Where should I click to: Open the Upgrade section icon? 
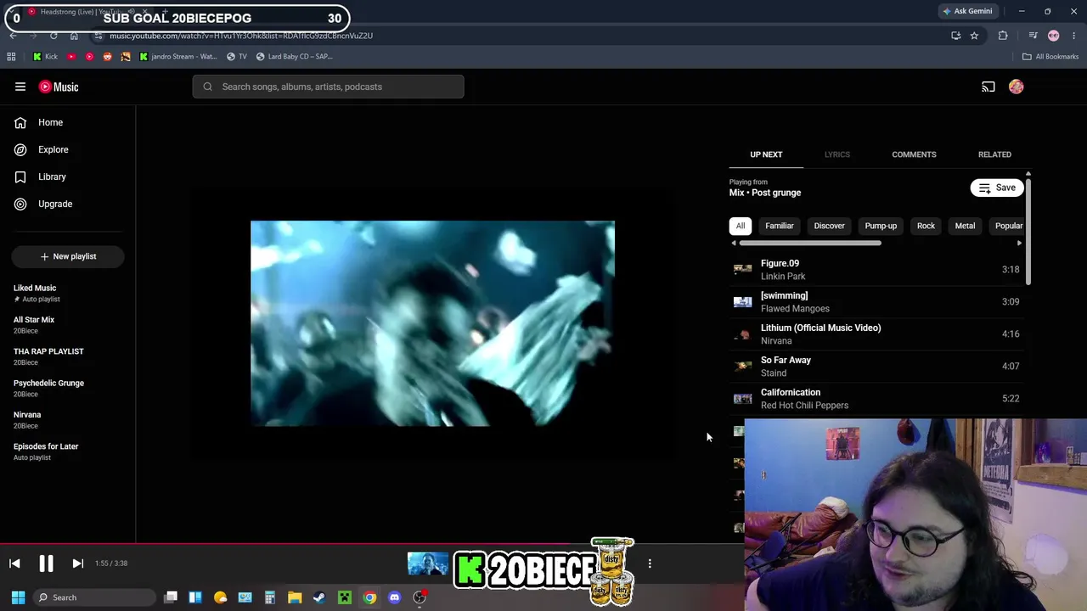(20, 204)
